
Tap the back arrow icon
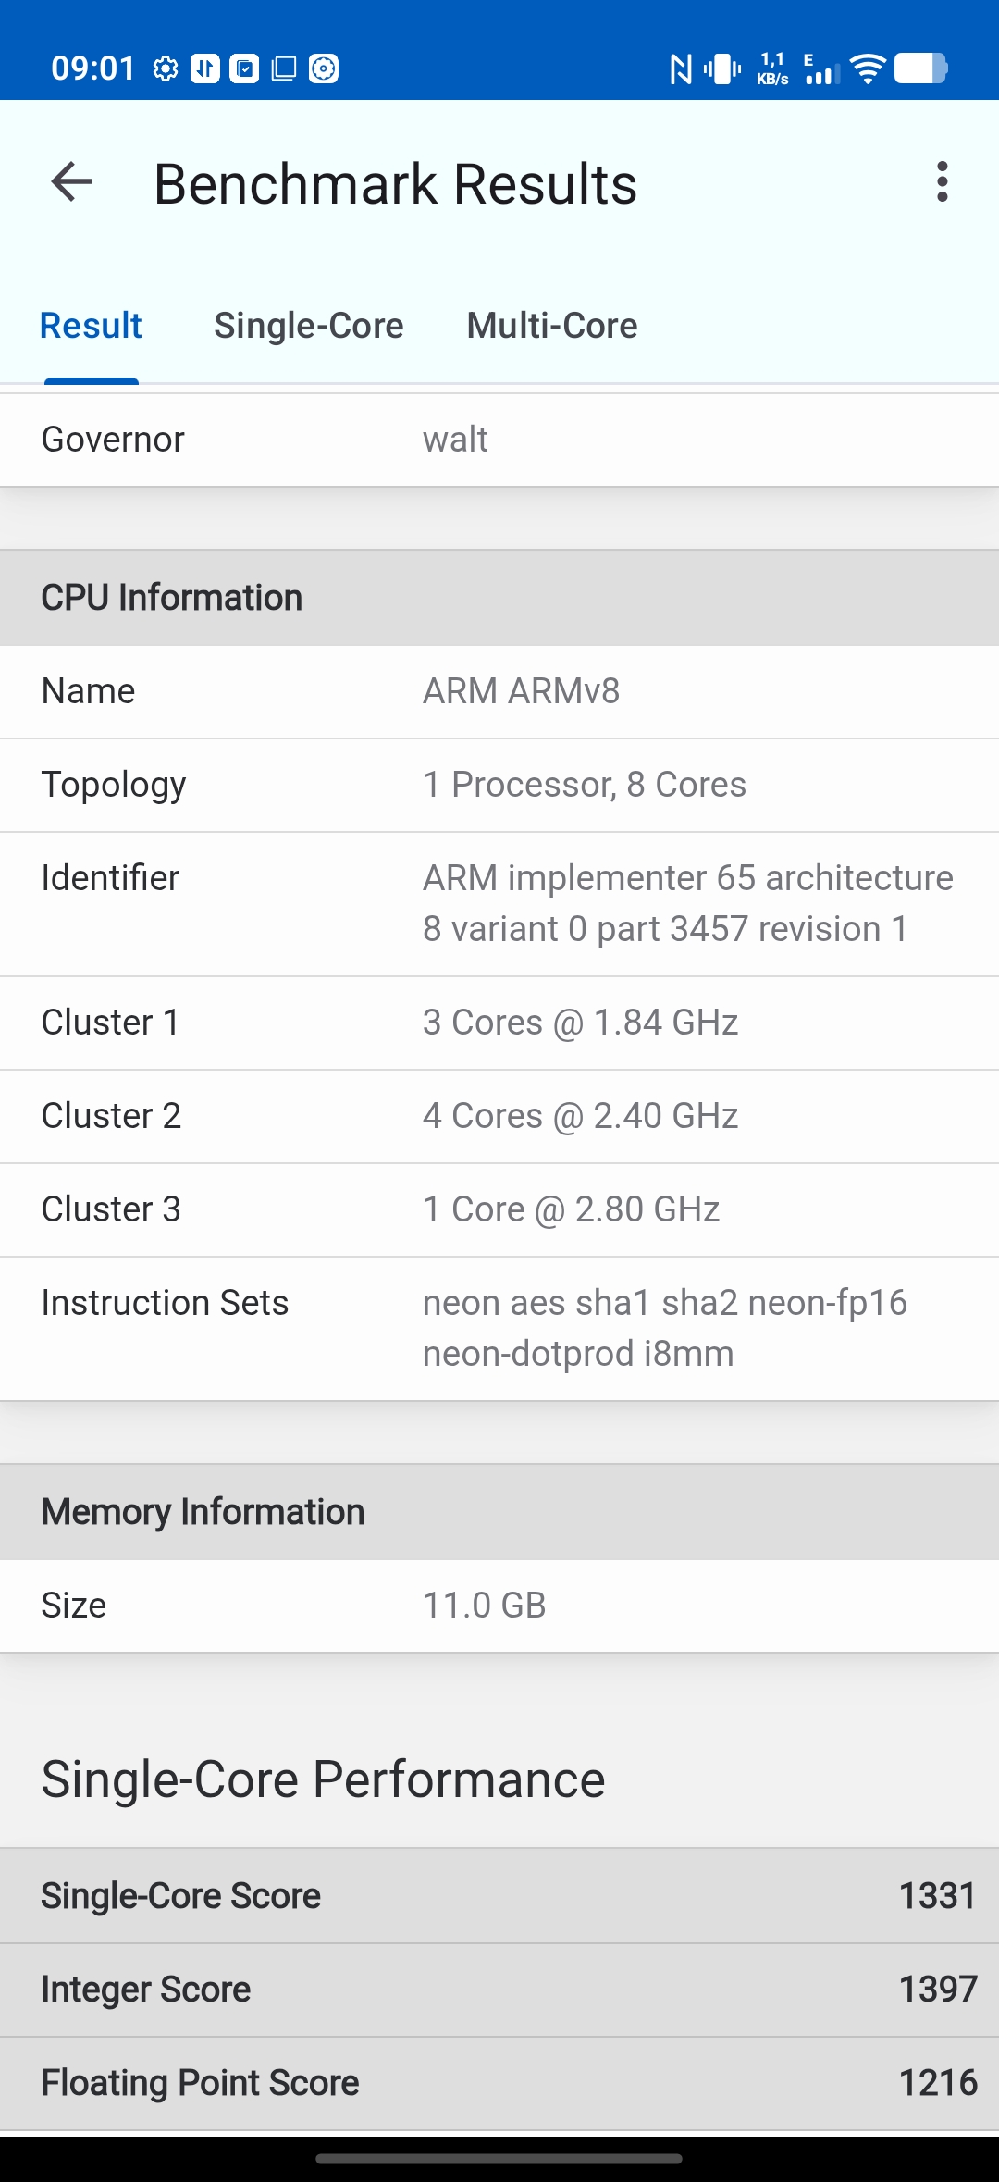71,182
